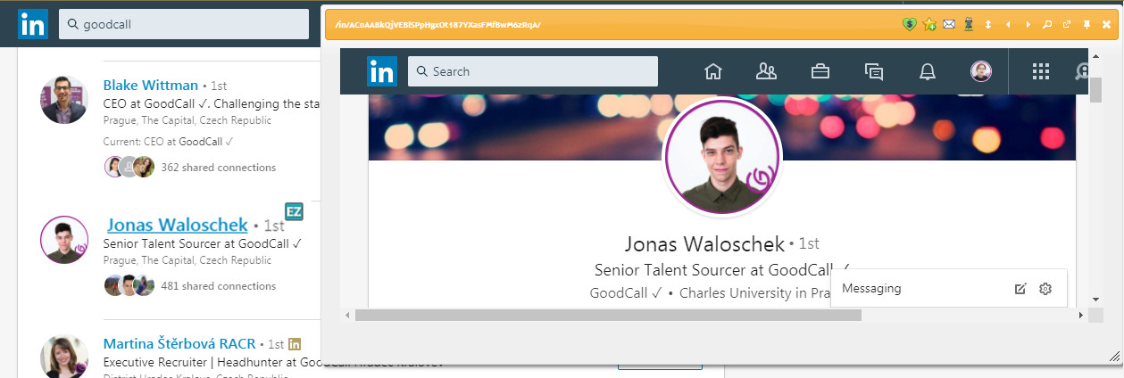Viewport: 1124px width, 378px height.
Task: Click the open-in-new-window icon in the orange bar
Action: click(1067, 24)
